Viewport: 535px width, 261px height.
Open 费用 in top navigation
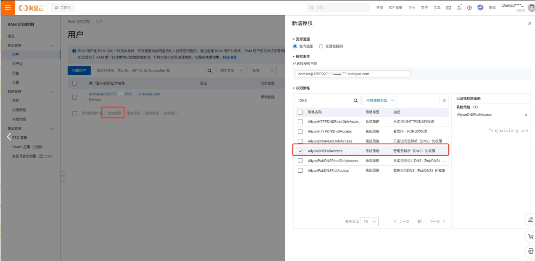(380, 8)
